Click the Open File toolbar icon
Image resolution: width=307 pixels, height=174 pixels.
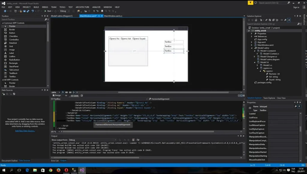coord(21,11)
